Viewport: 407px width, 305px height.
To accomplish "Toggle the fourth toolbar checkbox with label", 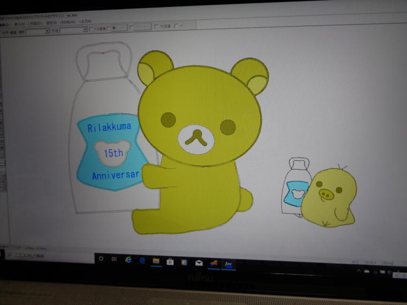I will click(x=156, y=26).
